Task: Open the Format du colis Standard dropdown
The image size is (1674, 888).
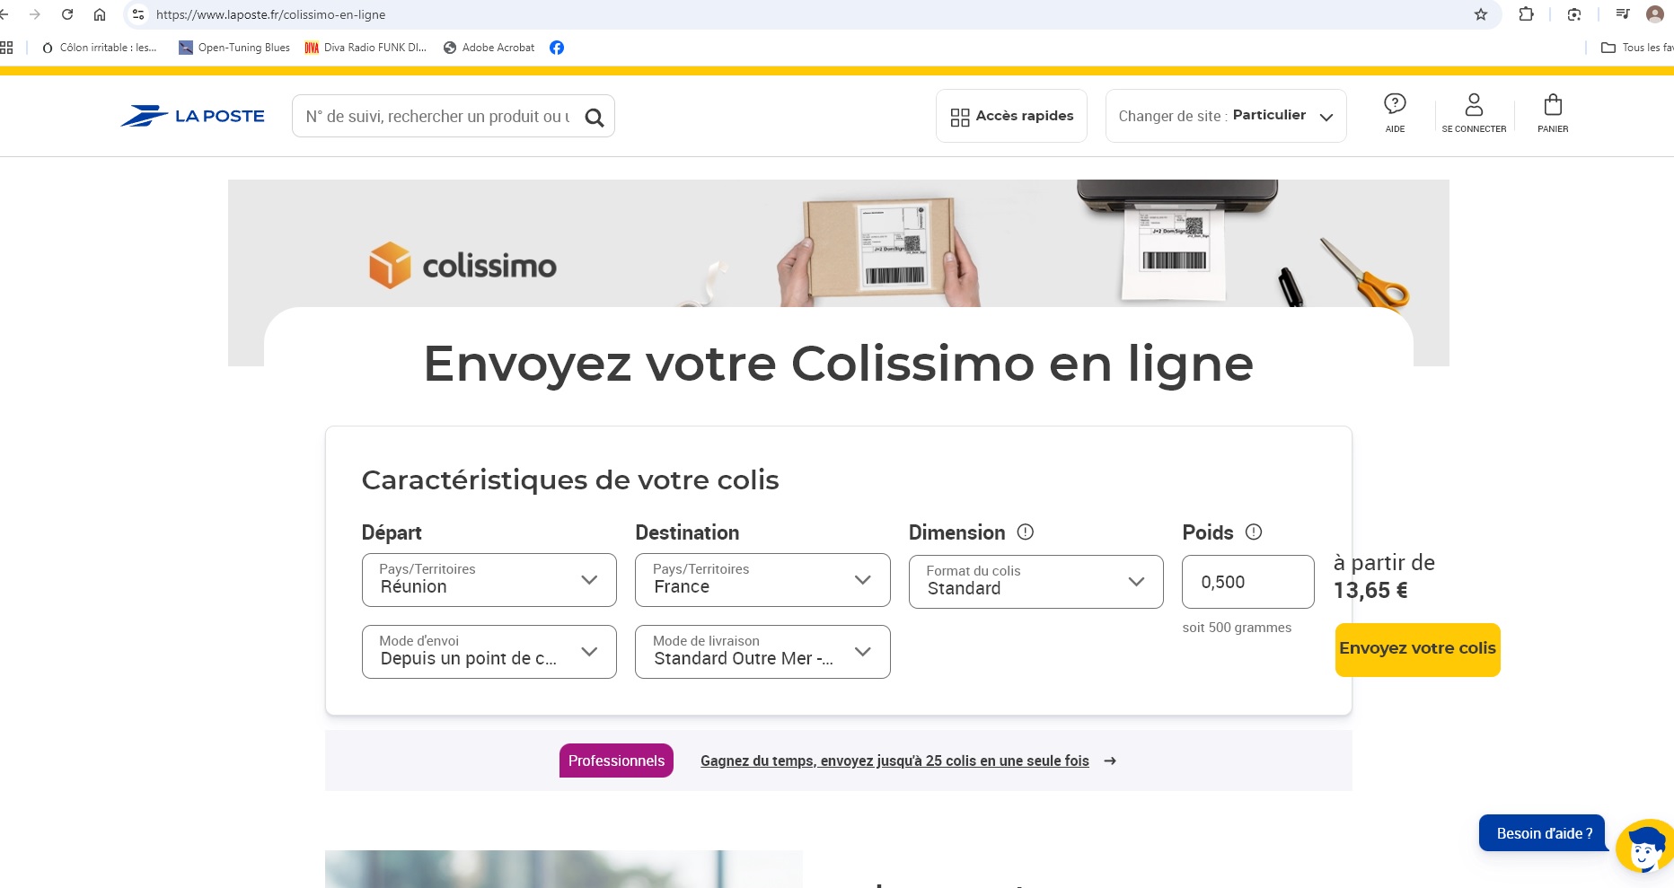Action: 1036,582
